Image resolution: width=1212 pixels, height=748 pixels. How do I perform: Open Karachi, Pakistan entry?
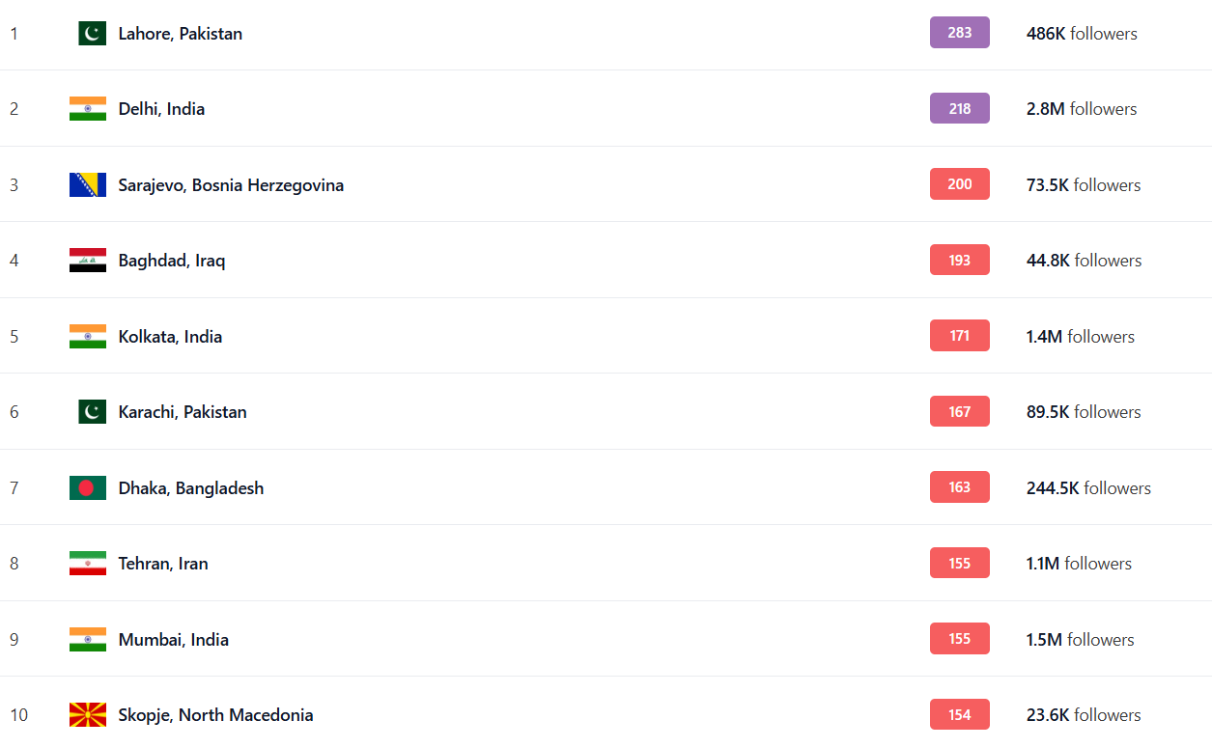coord(183,412)
